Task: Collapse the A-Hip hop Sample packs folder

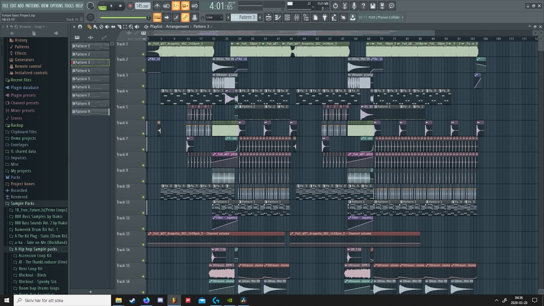Action: tap(37, 249)
